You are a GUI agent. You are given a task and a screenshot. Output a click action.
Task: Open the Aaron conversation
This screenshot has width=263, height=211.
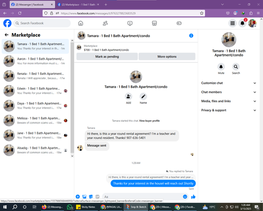coord(35,61)
